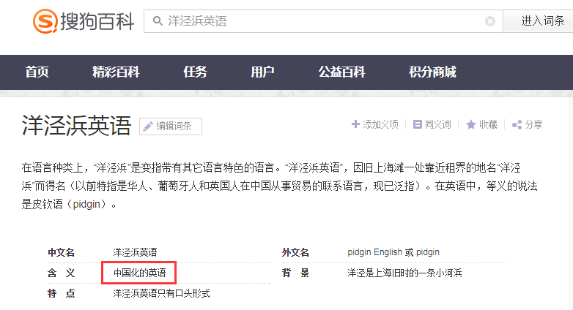Image resolution: width=573 pixels, height=310 pixels.
Task: Go to the 任务 menu item
Action: click(195, 72)
